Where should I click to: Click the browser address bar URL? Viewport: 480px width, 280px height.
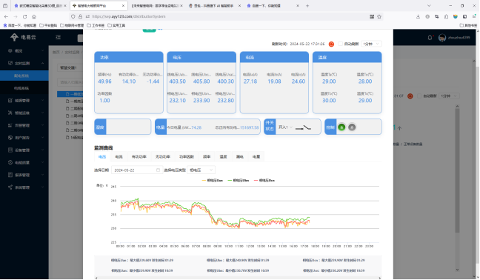click(x=129, y=16)
